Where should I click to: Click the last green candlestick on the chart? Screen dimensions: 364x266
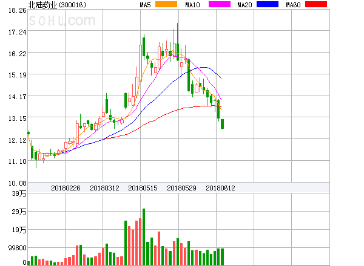(223, 124)
